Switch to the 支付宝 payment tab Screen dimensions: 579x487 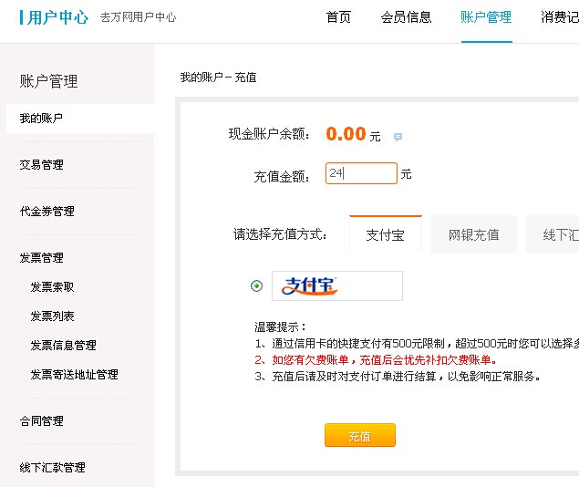(385, 234)
